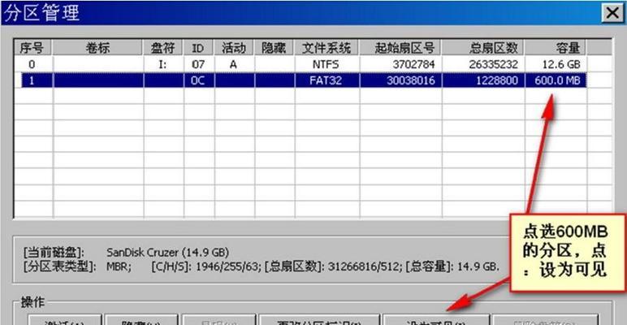Click the [当前磁盘] label
Screen dimensions: 627x325
click(54, 253)
